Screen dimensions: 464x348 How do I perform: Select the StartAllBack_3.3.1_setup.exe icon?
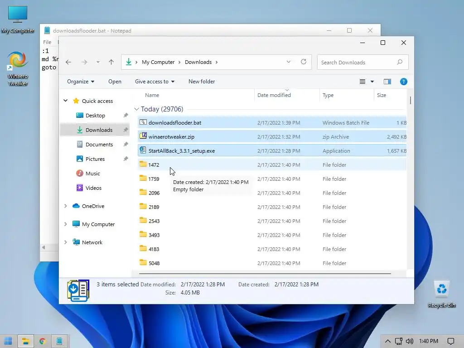pyautogui.click(x=143, y=150)
